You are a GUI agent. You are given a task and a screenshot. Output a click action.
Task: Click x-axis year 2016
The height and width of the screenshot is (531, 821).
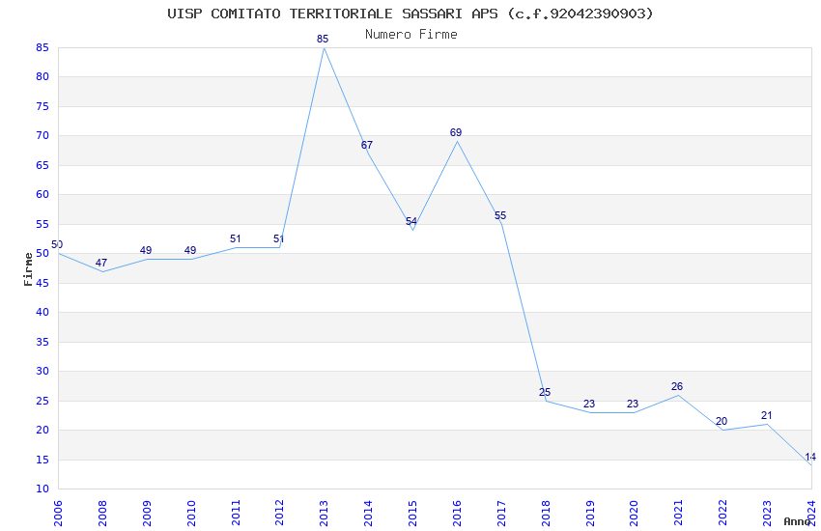tap(457, 513)
